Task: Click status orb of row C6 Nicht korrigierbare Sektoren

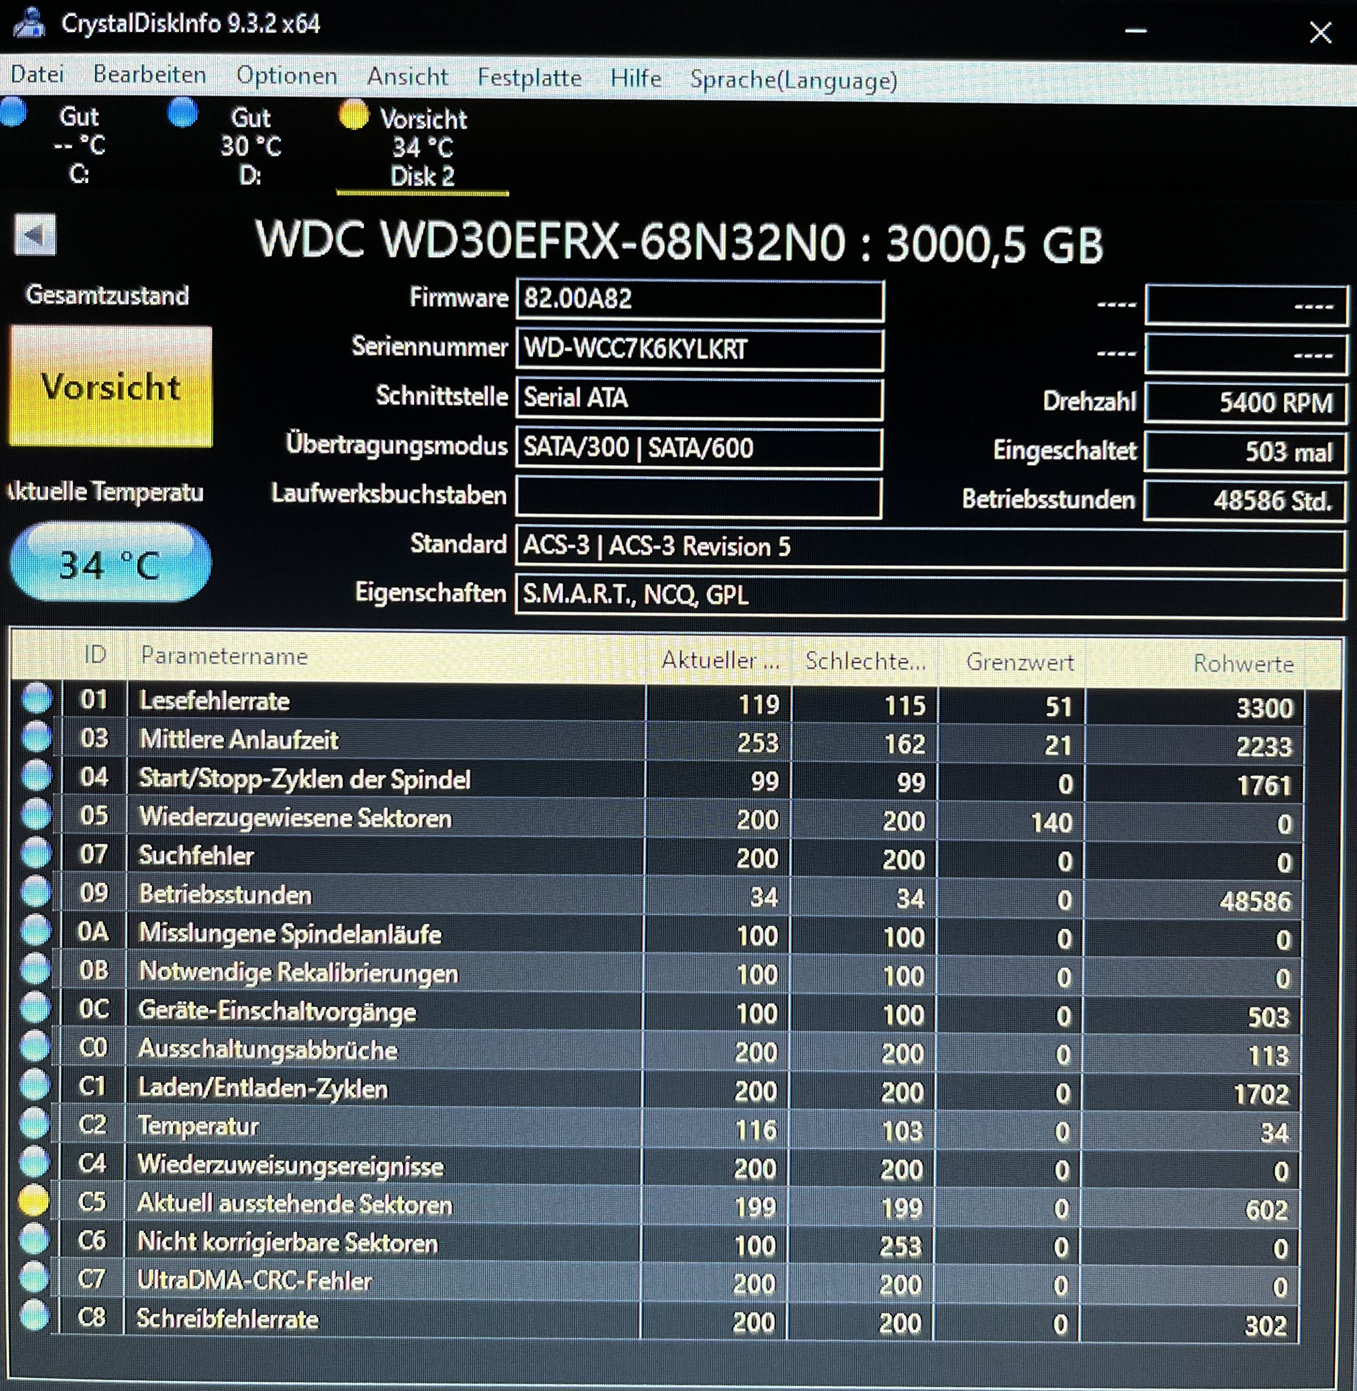Action: coord(33,1239)
